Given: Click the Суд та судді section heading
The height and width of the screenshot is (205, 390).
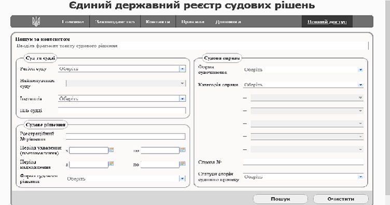Looking at the screenshot, I should point(40,58).
